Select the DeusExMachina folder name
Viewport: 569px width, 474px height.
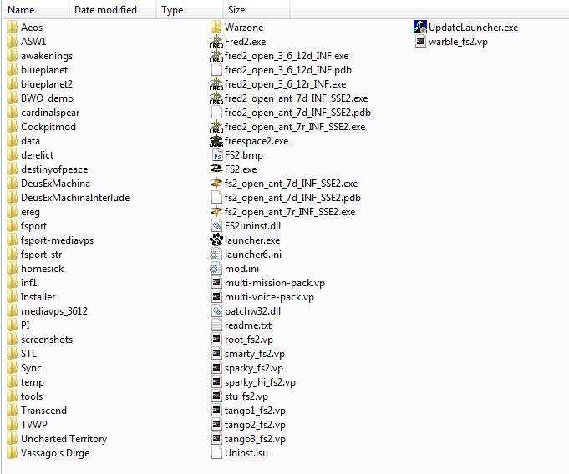55,184
